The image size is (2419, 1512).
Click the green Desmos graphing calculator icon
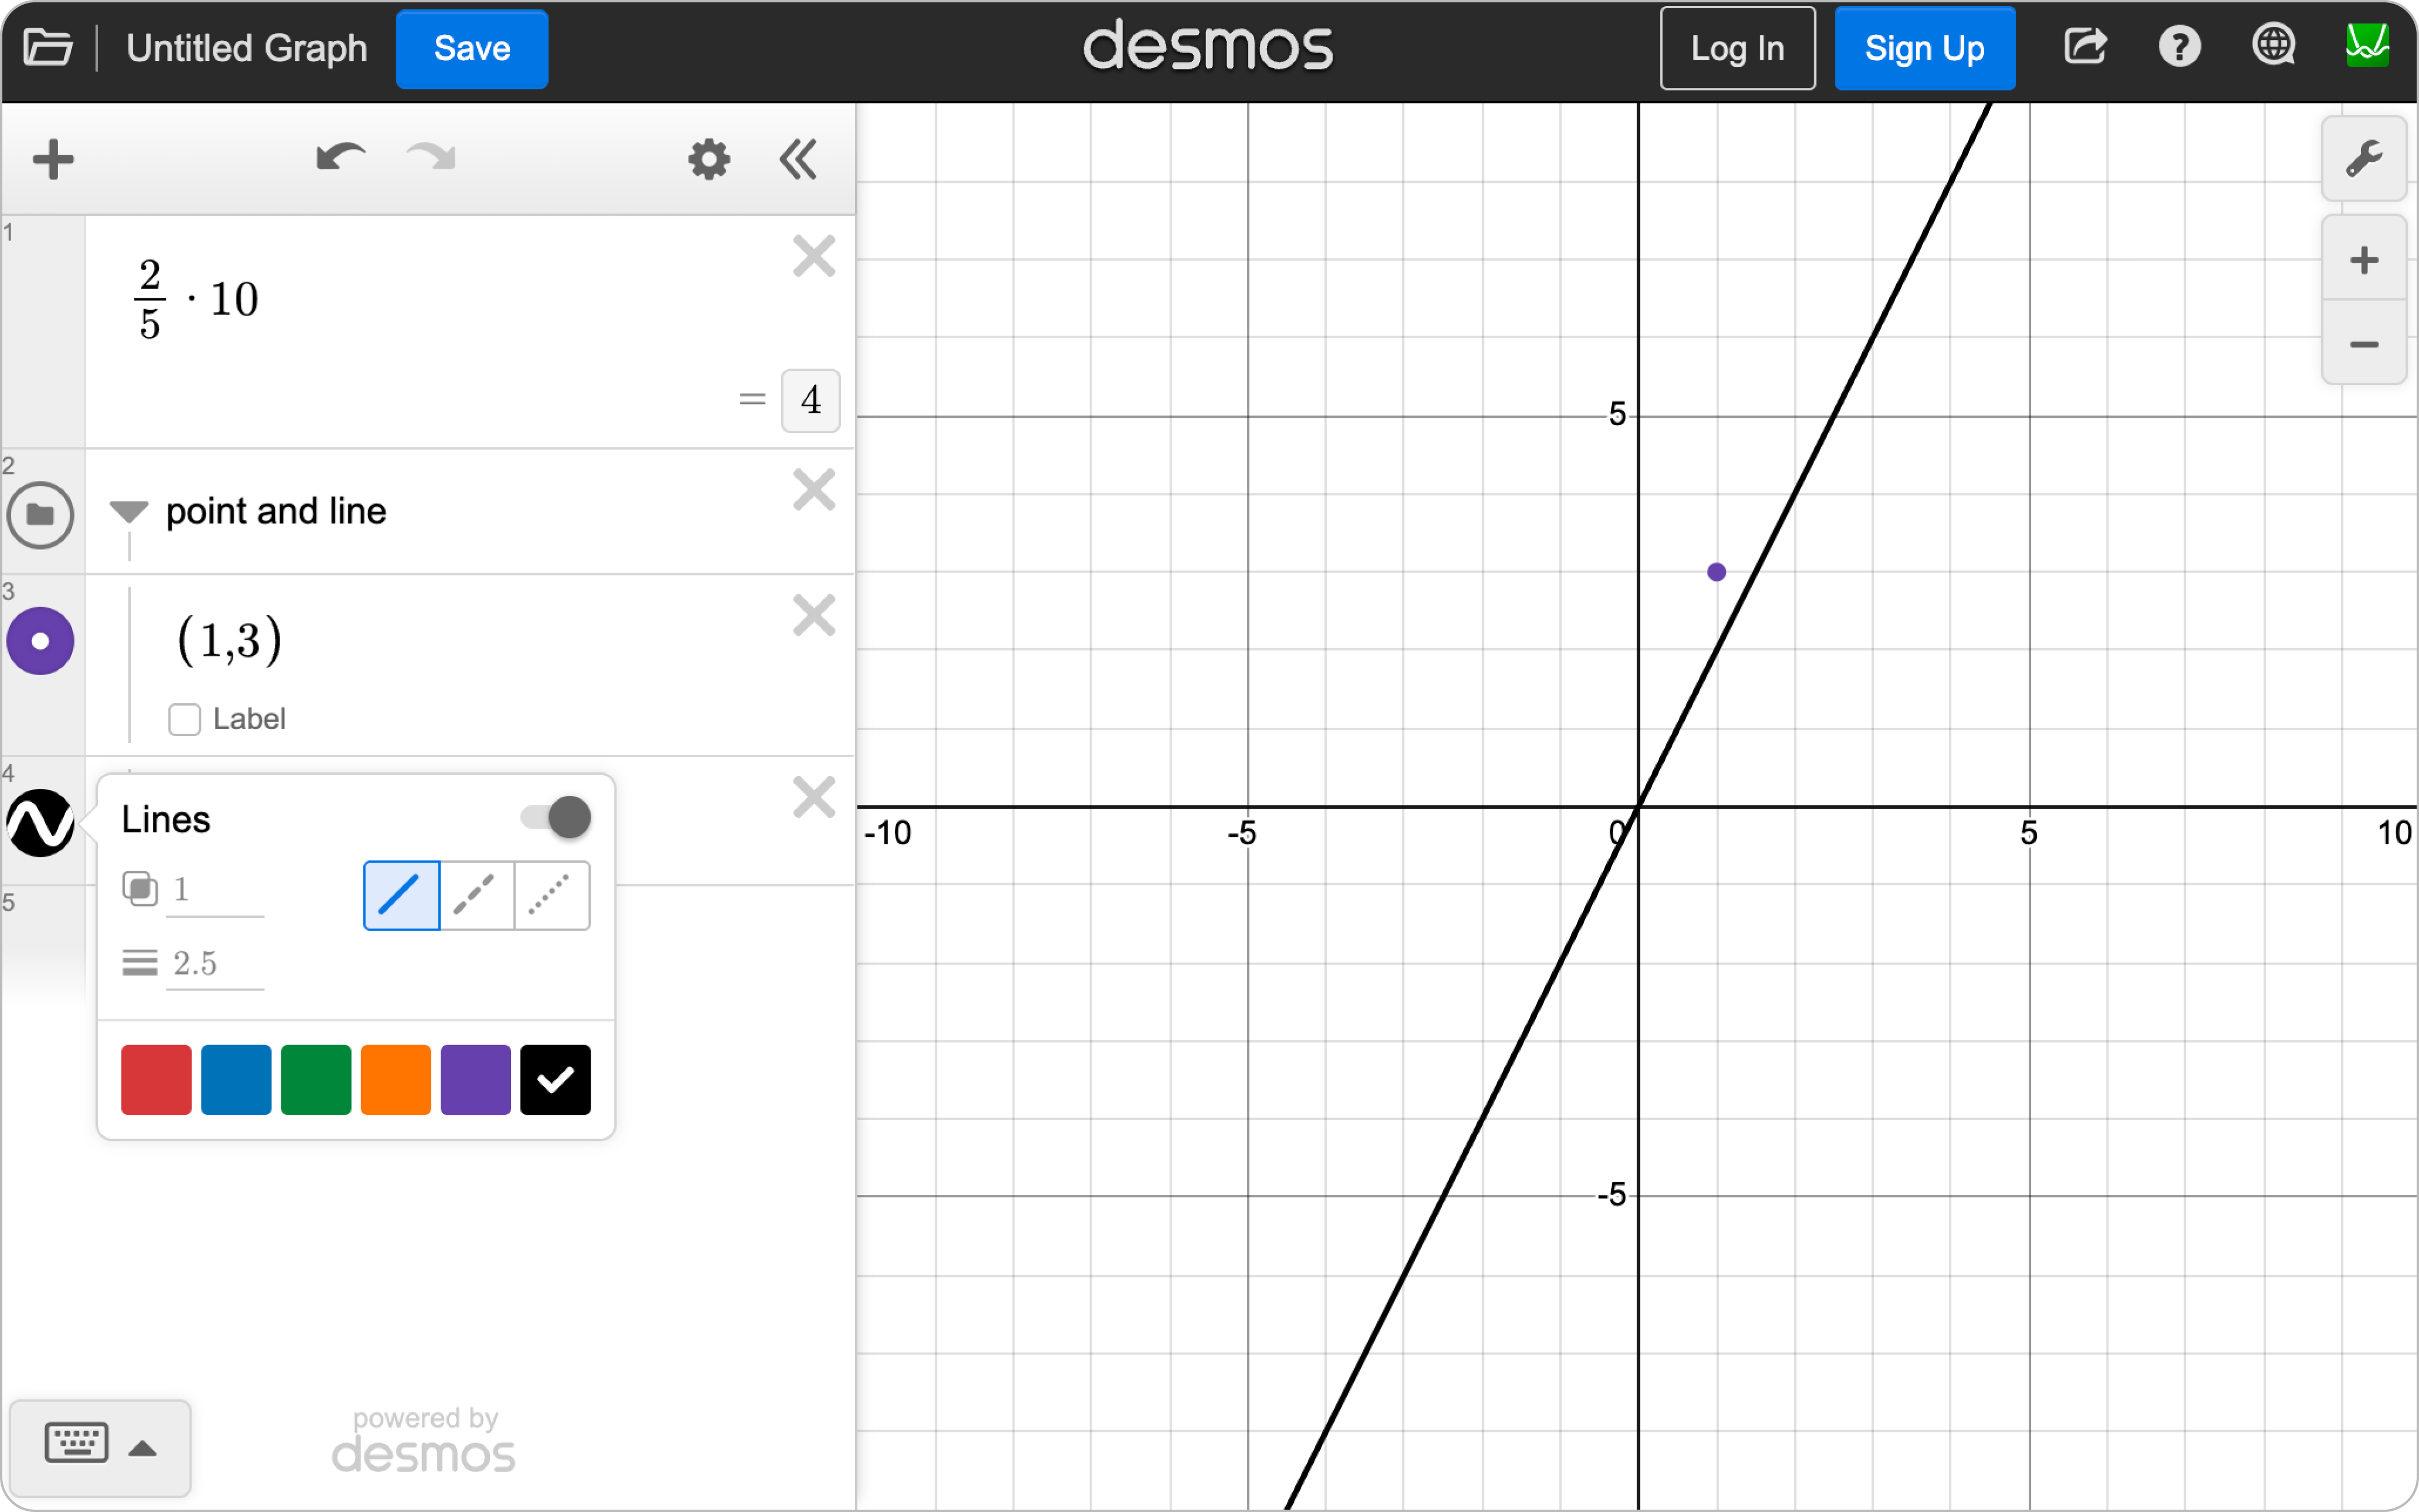coord(2367,46)
